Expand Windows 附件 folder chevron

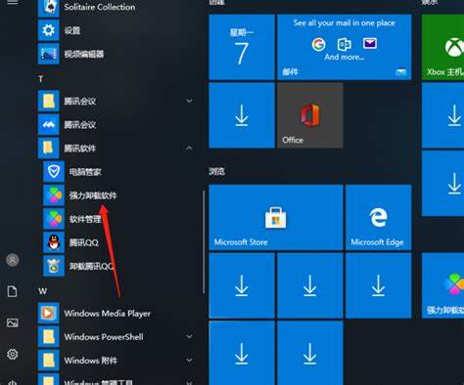coord(189,361)
